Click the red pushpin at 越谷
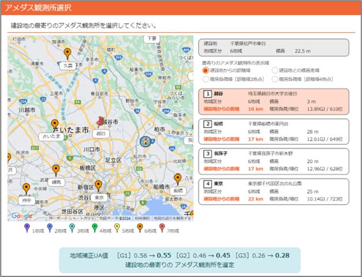This screenshot has height=277, width=362. (x=100, y=122)
